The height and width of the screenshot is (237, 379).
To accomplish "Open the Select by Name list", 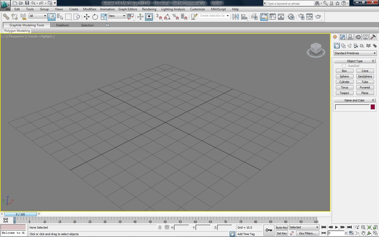I will [60, 17].
